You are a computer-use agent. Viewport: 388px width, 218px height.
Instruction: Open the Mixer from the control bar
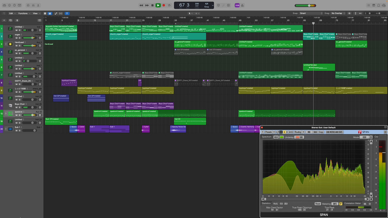click(34, 5)
